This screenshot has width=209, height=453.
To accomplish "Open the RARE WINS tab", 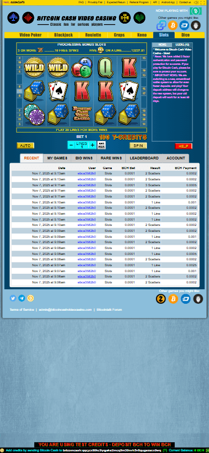I will click(111, 158).
